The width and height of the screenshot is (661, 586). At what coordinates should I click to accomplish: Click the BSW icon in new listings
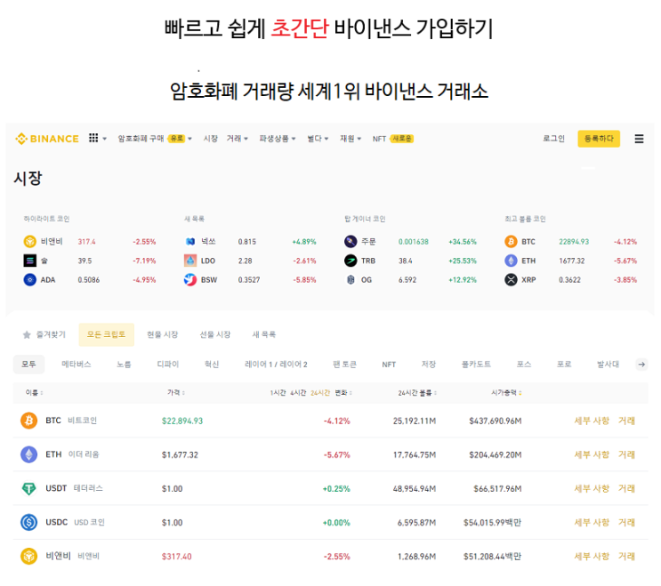(190, 280)
